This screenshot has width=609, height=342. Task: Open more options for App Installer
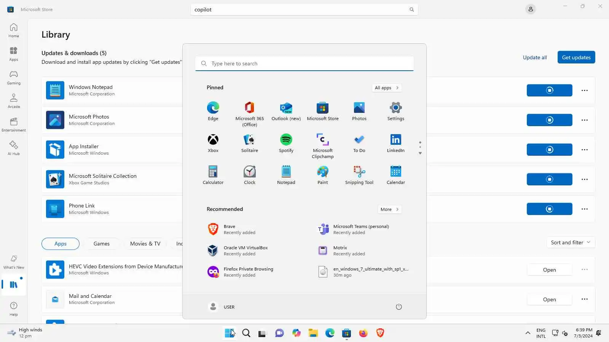point(585,150)
